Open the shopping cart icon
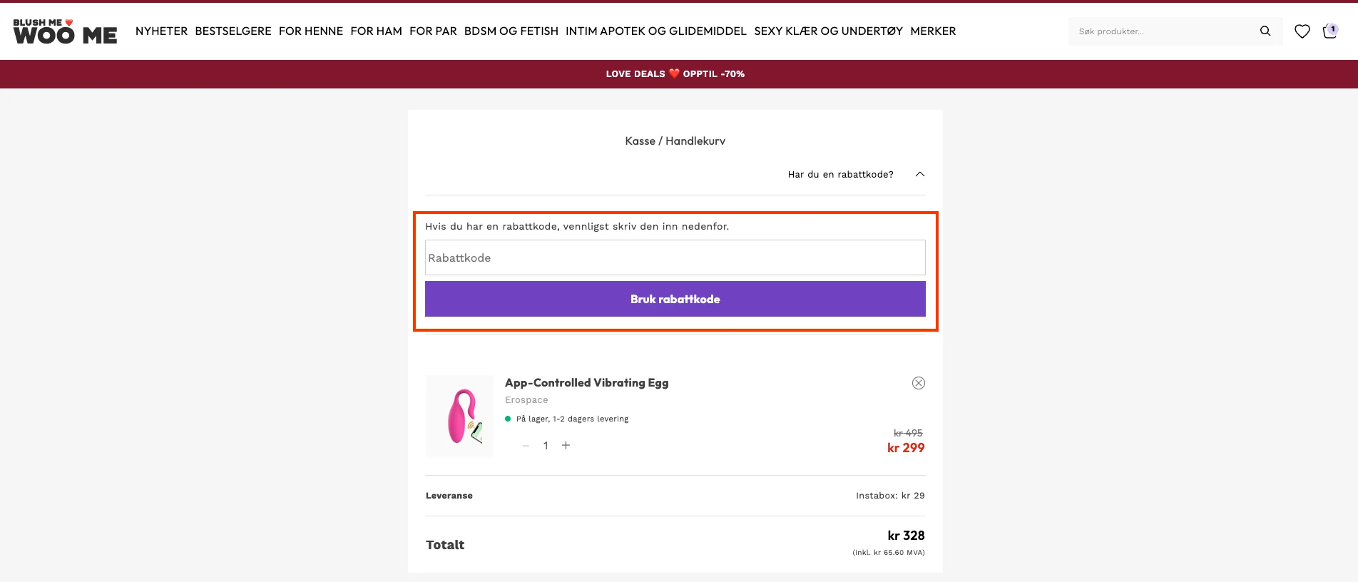1358x582 pixels. (x=1329, y=31)
